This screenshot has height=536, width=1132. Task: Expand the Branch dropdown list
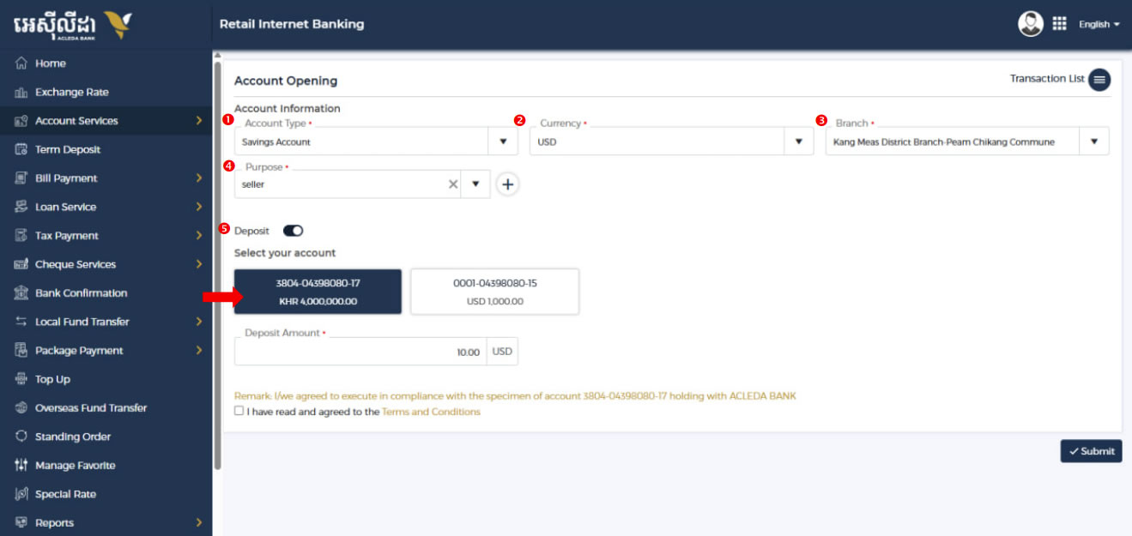(1093, 142)
